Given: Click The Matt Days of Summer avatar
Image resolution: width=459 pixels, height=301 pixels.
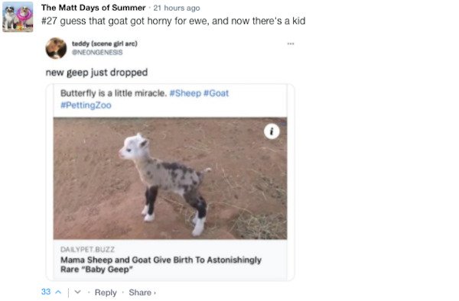Looking at the screenshot, I should 18,17.
